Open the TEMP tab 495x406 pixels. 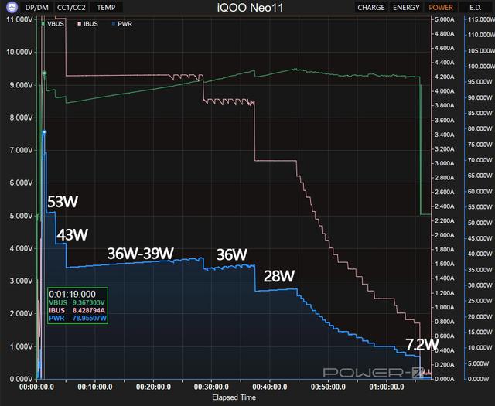tap(106, 7)
